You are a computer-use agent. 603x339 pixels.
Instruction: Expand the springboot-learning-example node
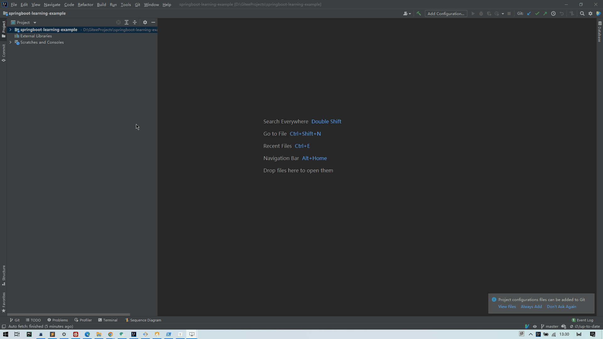coord(10,30)
